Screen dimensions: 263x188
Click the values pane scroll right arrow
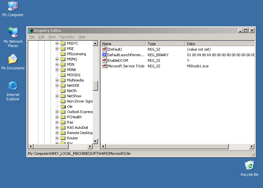click(252, 146)
